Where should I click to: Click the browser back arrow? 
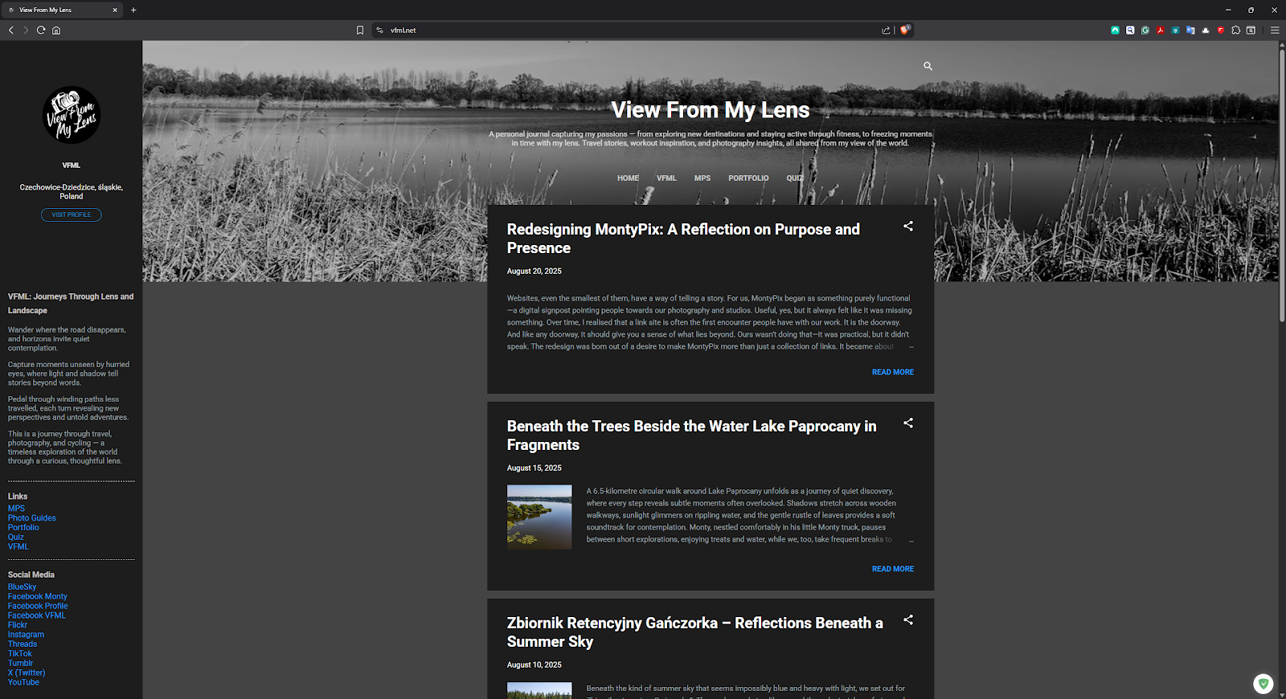coord(11,31)
